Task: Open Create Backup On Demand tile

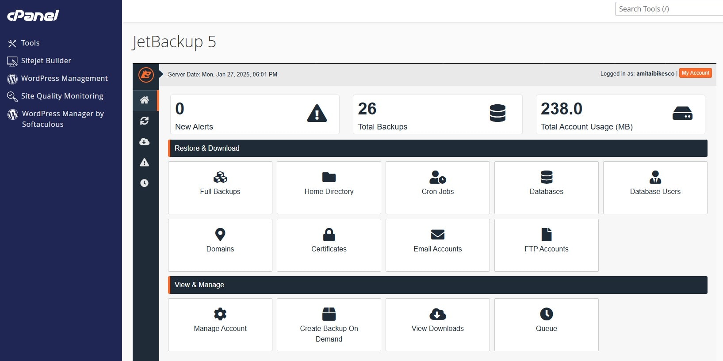Action: [329, 325]
